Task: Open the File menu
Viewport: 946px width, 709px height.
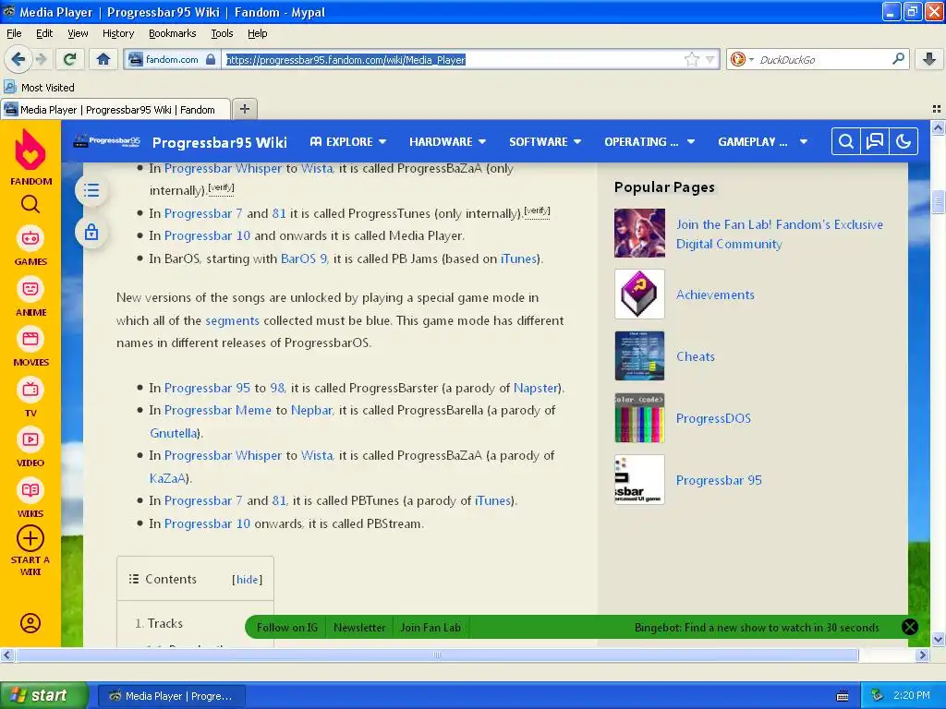Action: [x=14, y=33]
